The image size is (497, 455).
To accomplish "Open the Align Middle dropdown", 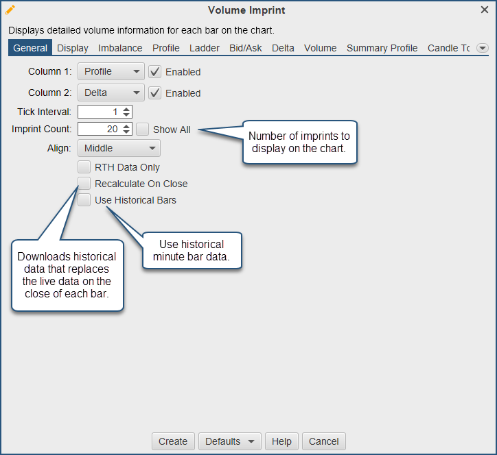I will (x=119, y=148).
